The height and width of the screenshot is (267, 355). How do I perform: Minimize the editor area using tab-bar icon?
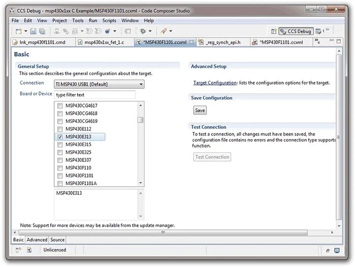[x=332, y=40]
